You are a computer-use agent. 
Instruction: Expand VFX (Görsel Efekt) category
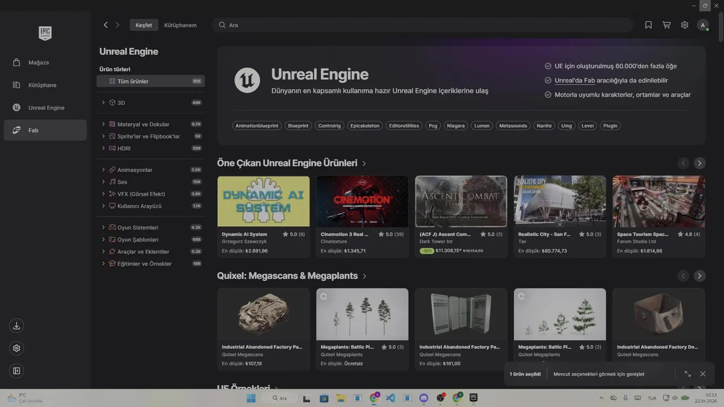104,194
